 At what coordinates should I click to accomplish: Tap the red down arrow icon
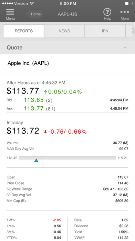45,132
